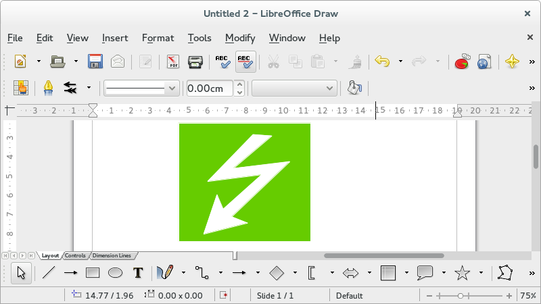Select the Text tool

[138, 273]
